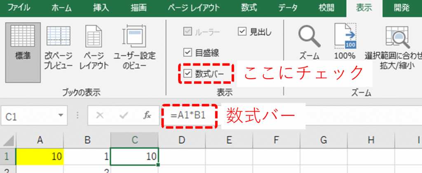Open ユーザー設定のビュー custom views

(x=135, y=45)
